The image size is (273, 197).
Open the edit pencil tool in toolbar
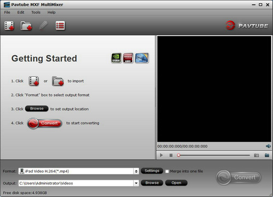click(43, 26)
